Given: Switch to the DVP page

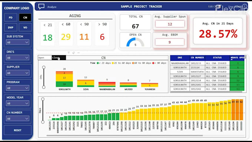Looking at the screenshot, I should point(11,27).
